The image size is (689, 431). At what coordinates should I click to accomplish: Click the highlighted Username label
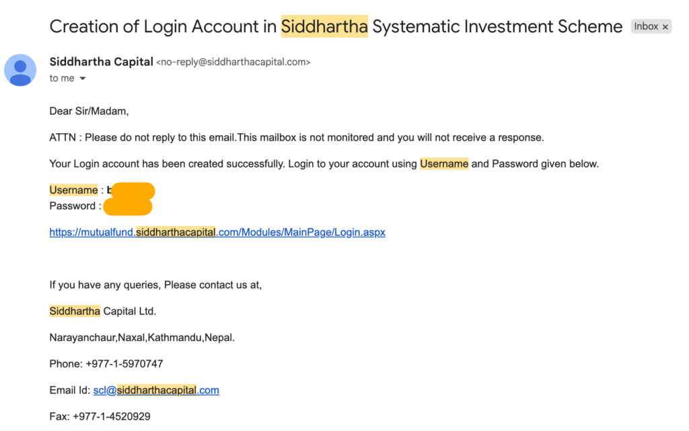click(x=73, y=190)
